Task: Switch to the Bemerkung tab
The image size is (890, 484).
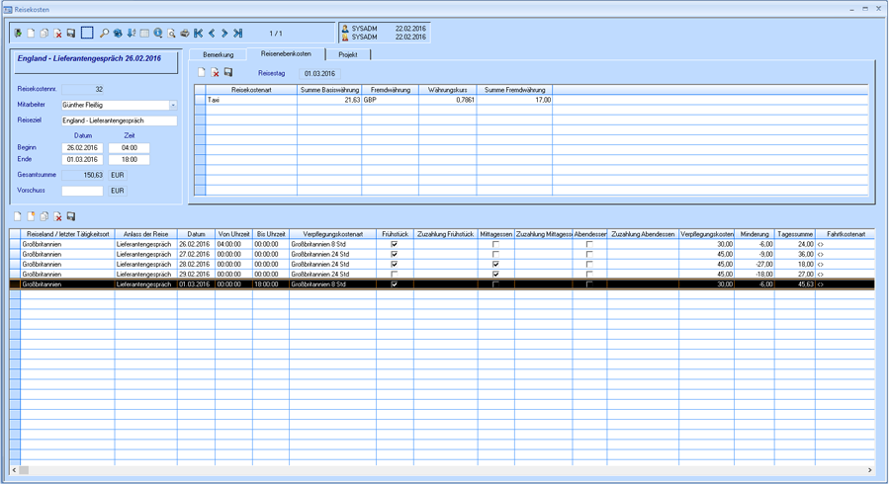Action: [219, 54]
